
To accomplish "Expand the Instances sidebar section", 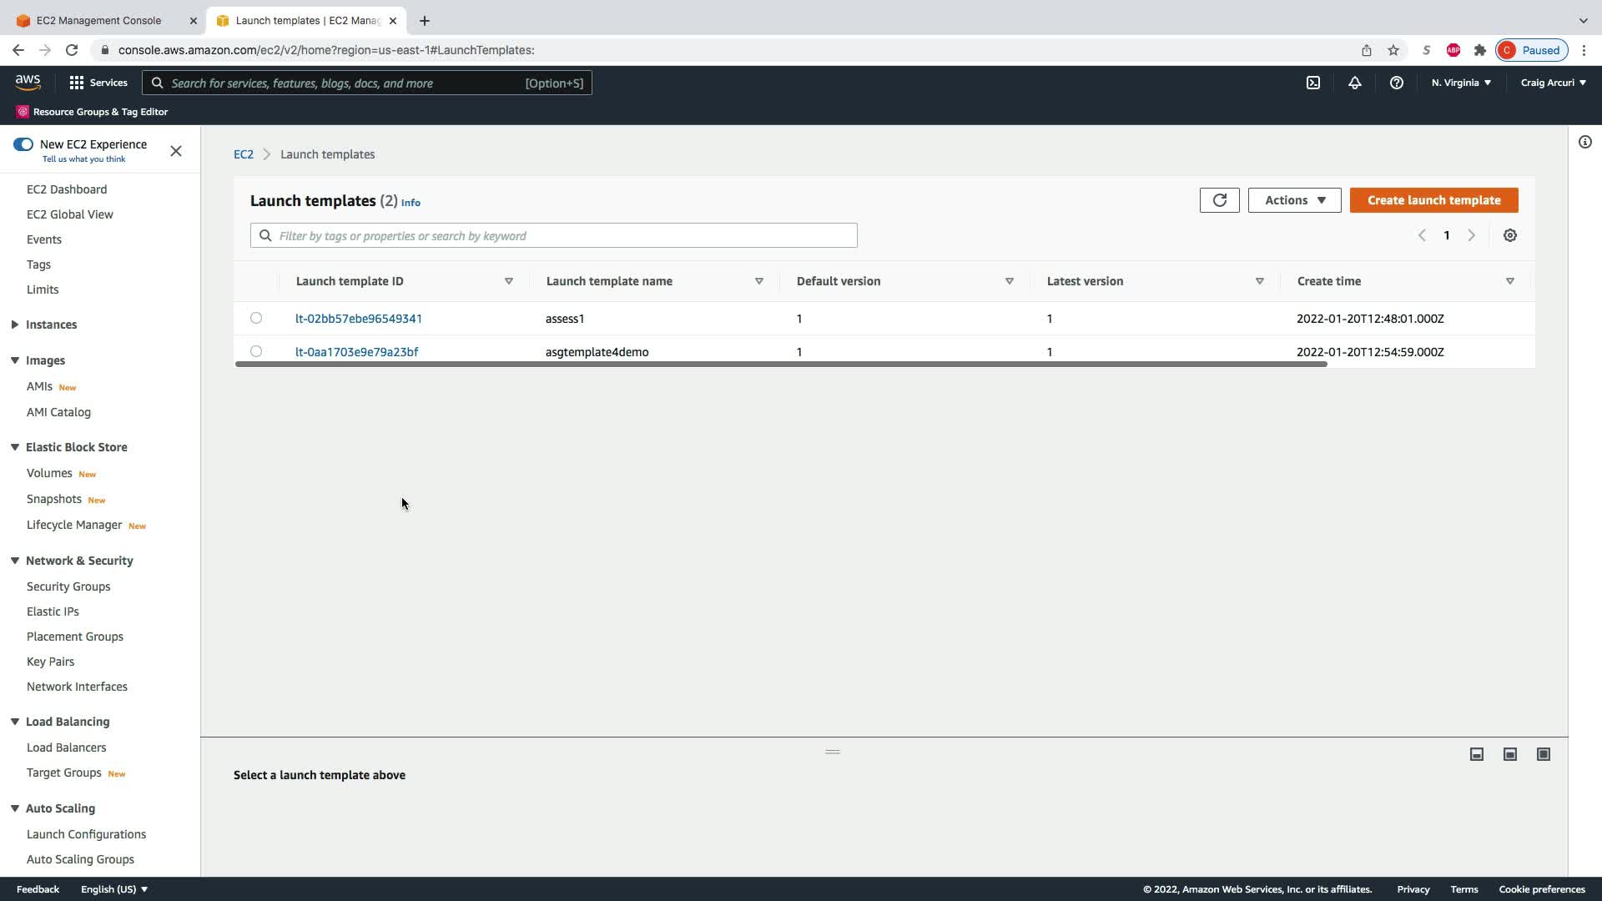I will 15,325.
